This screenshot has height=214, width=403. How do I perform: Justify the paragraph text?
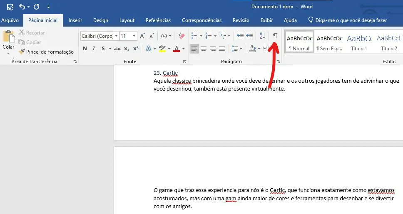(x=222, y=49)
